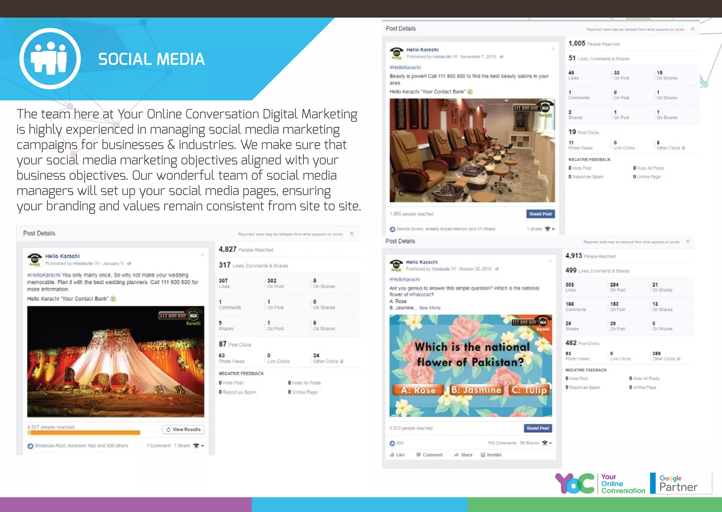
Task: Click See More on flower post text
Action: [430, 308]
